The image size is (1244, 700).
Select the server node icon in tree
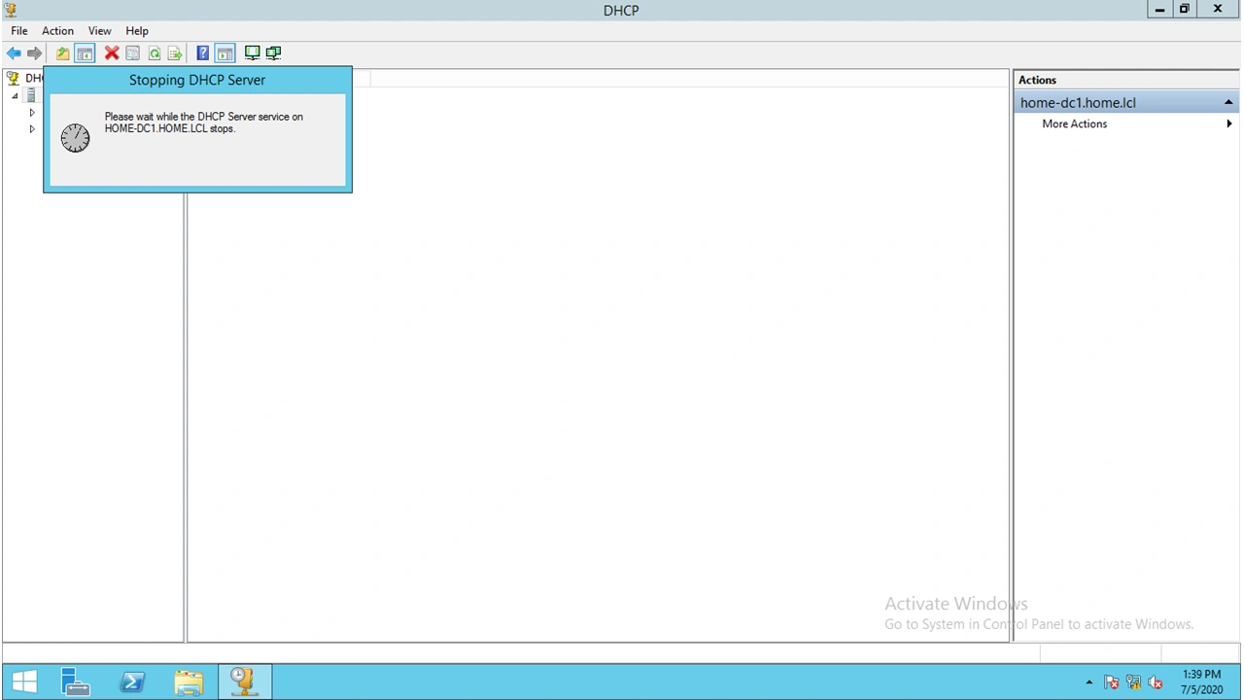point(31,95)
